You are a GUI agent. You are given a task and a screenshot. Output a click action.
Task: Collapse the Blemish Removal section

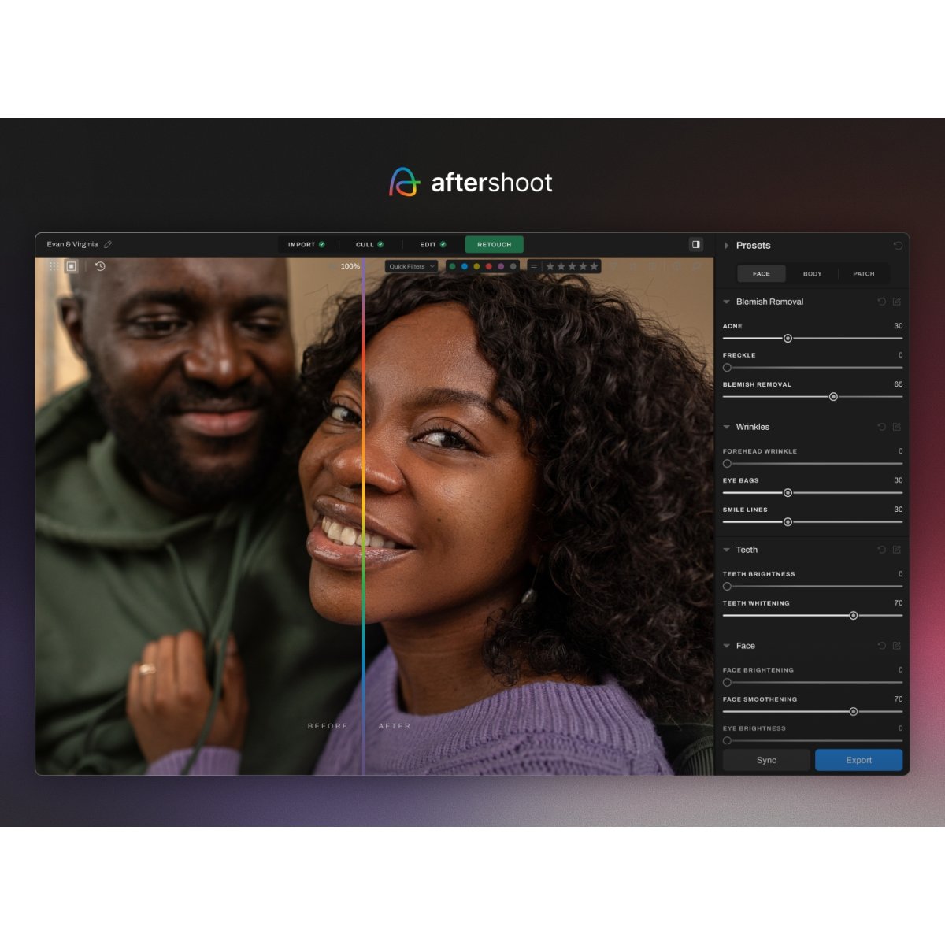[x=726, y=302]
